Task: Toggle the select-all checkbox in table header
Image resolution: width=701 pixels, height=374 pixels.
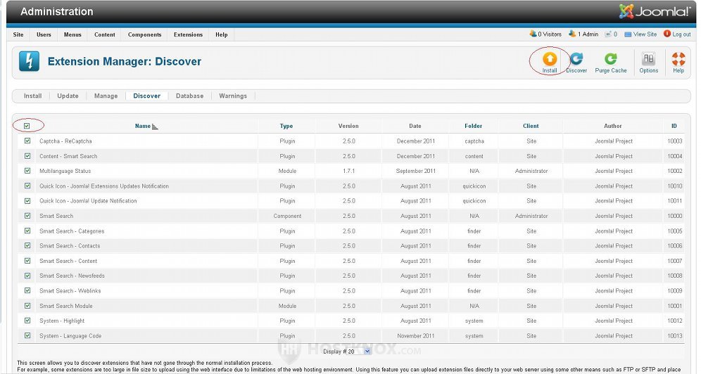Action: pyautogui.click(x=27, y=126)
